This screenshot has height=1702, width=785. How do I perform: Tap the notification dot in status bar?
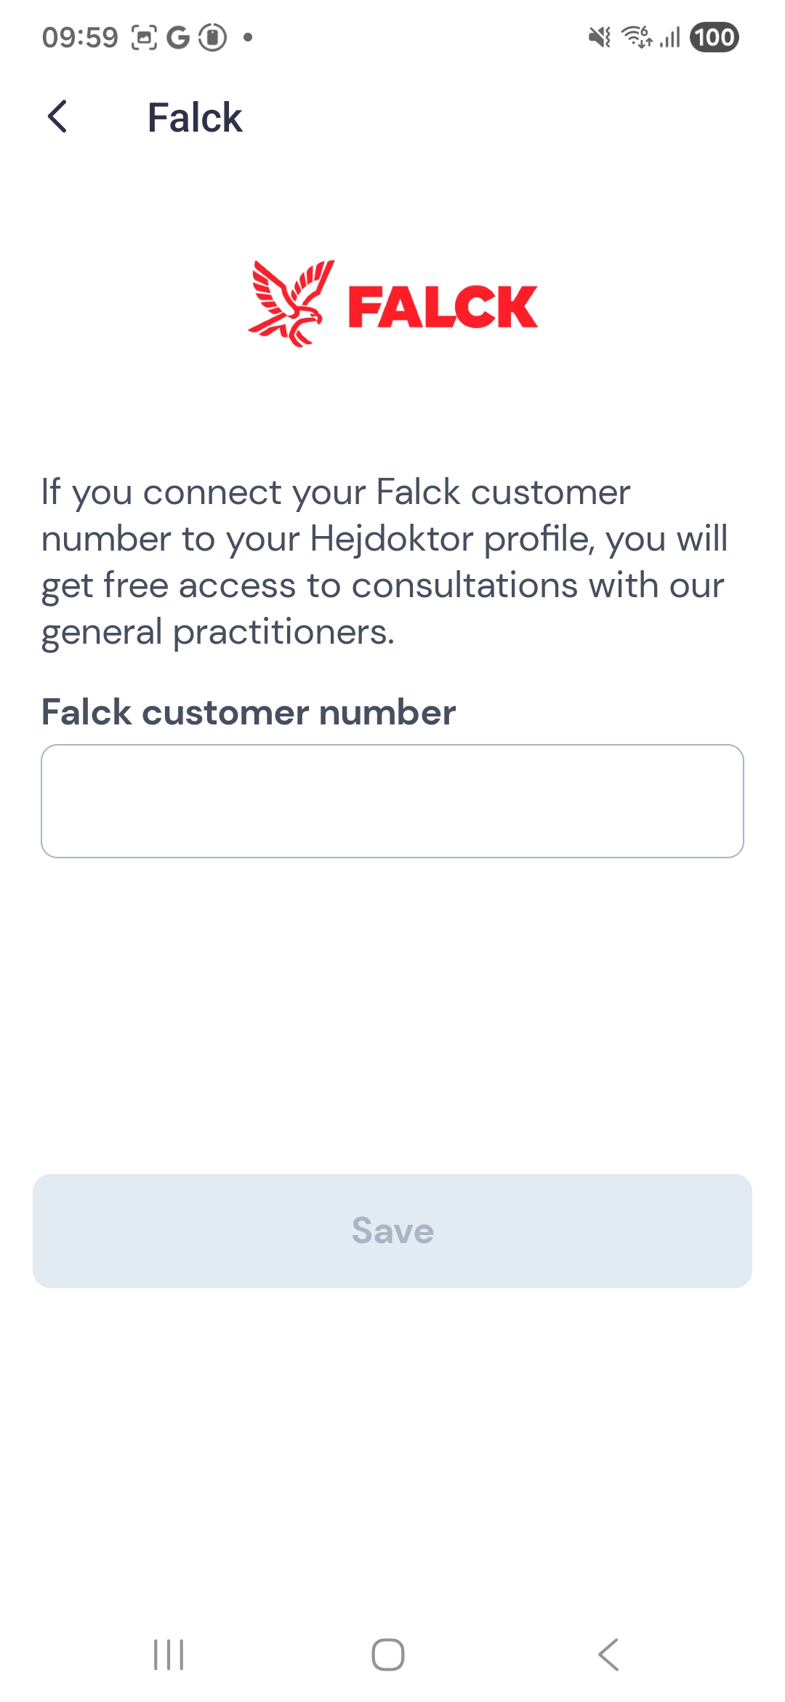coord(247,38)
